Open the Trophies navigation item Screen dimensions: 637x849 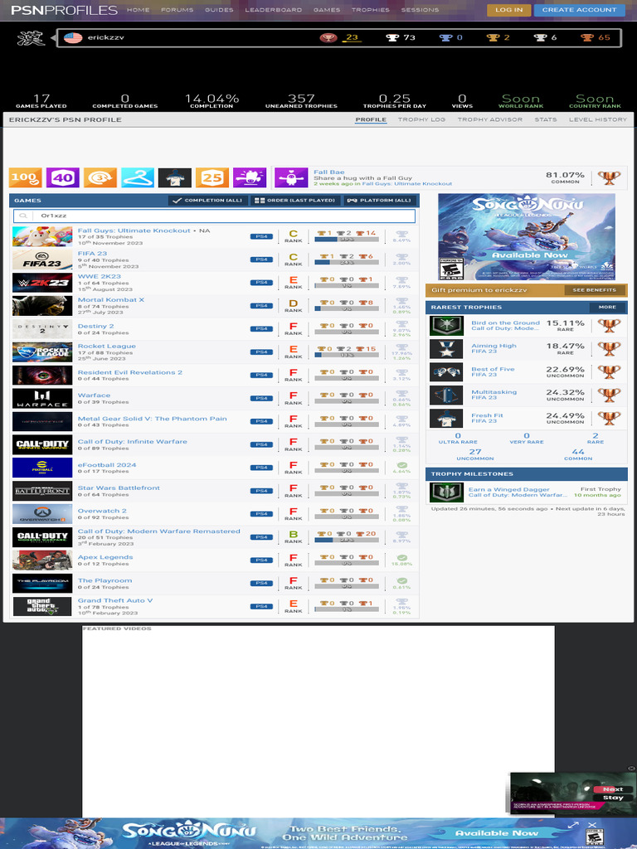(x=371, y=10)
